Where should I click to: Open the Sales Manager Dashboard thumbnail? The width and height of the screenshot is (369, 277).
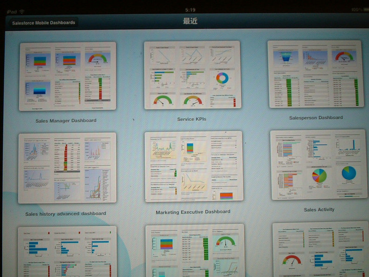click(x=68, y=76)
